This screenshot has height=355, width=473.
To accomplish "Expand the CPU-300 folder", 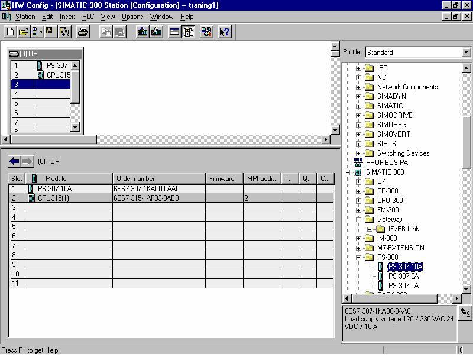I will [x=358, y=201].
